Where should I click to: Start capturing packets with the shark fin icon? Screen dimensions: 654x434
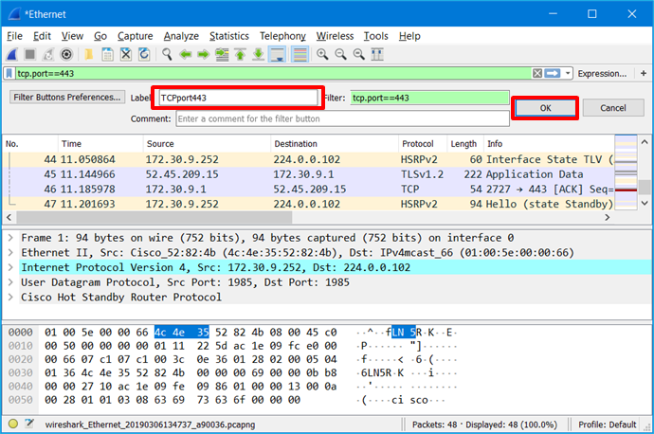click(x=12, y=54)
